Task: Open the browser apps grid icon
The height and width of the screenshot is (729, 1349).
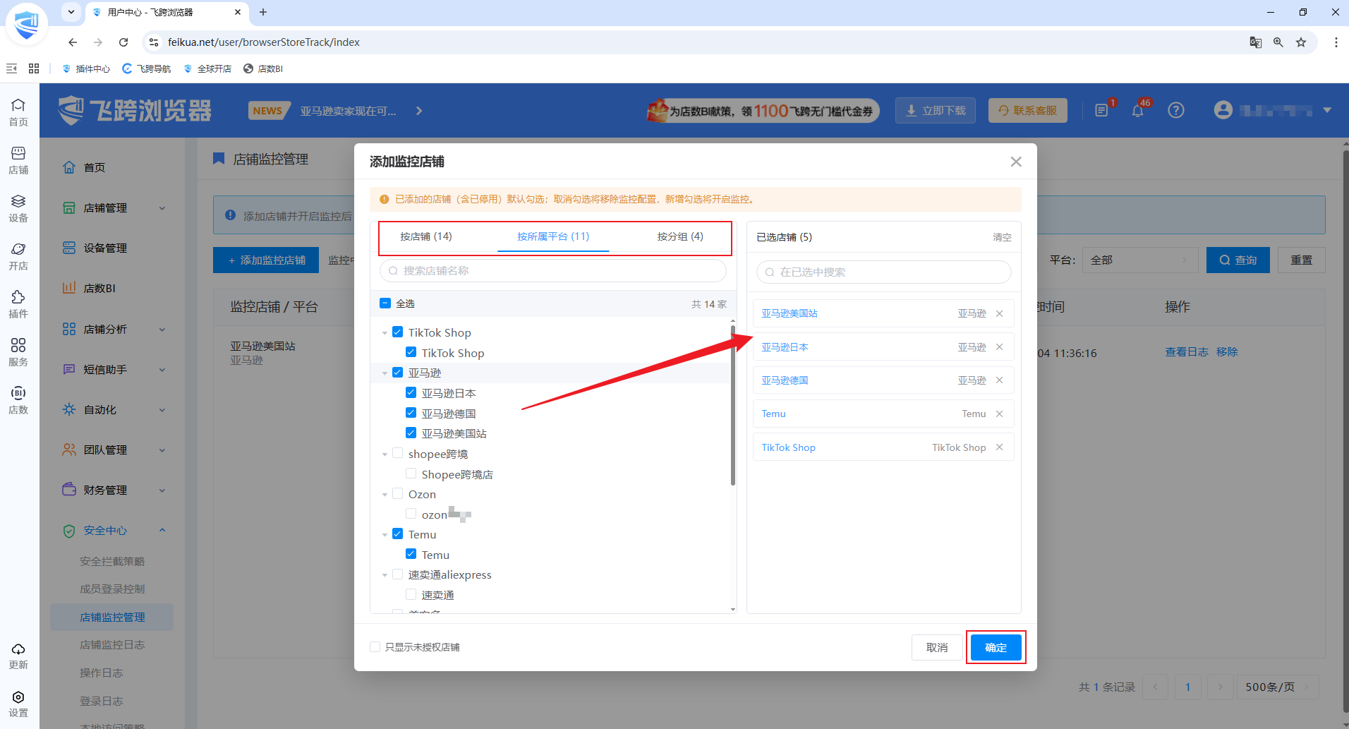Action: [34, 68]
